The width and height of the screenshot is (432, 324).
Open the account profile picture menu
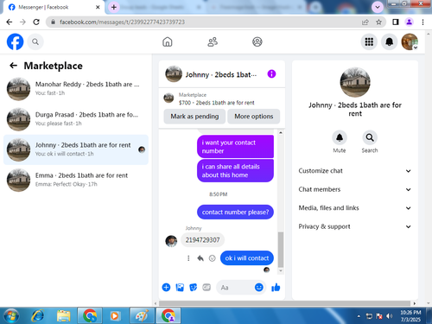[410, 42]
